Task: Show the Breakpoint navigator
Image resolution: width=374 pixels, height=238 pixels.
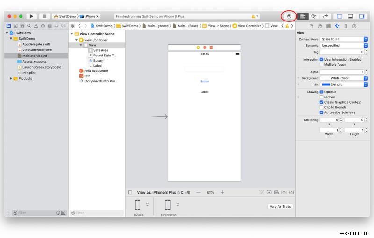Action: pyautogui.click(x=57, y=26)
